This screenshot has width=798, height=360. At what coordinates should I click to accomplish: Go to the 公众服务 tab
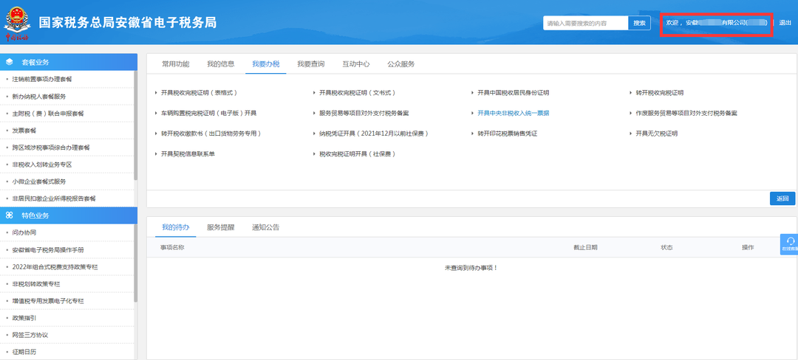401,64
